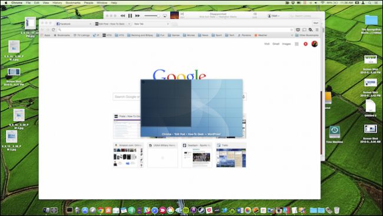
Task: Open the Pandora bookmark
Action: coord(245,35)
